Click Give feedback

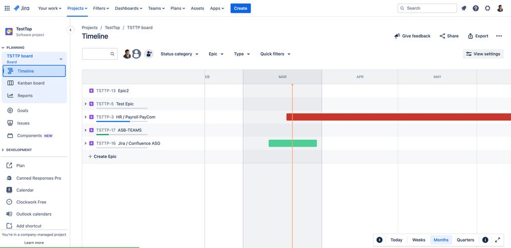point(412,36)
